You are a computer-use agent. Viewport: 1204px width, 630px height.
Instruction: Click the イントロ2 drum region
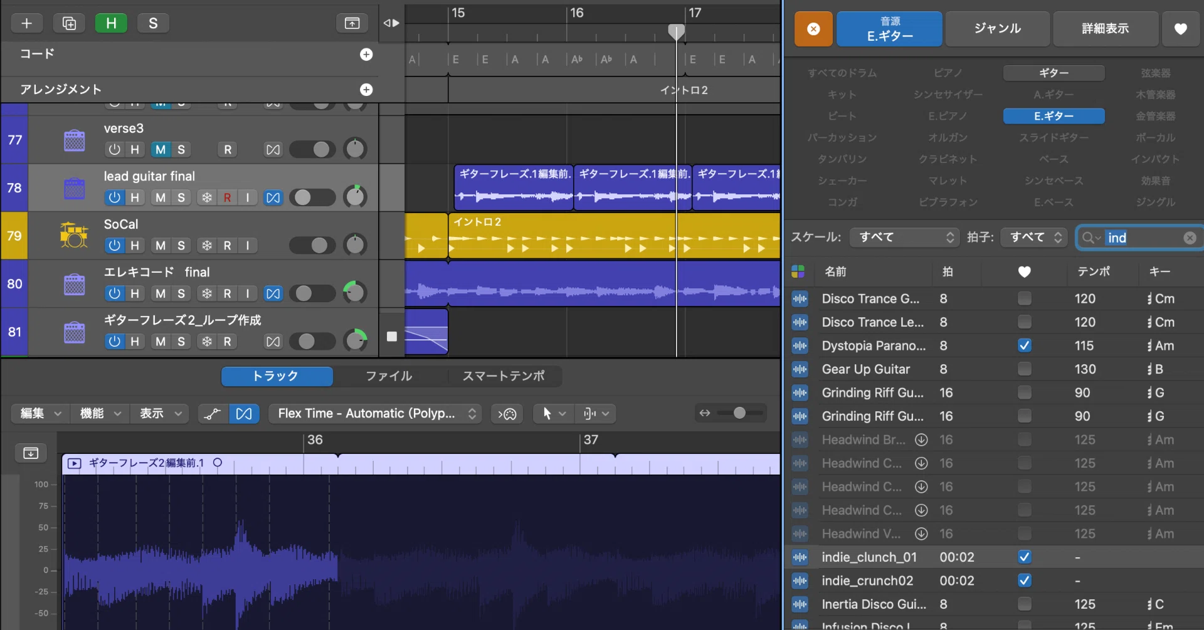[615, 236]
